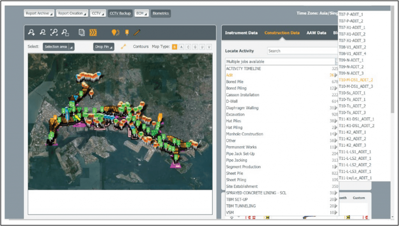399x226 pixels.
Task: Open the duplicate map view icon
Action: [x=81, y=33]
